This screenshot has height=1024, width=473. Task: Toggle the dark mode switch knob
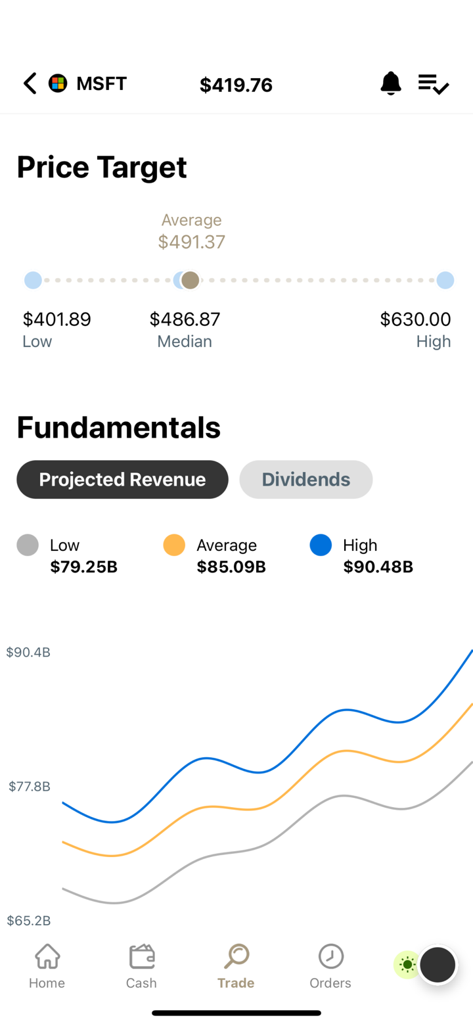[x=437, y=965]
